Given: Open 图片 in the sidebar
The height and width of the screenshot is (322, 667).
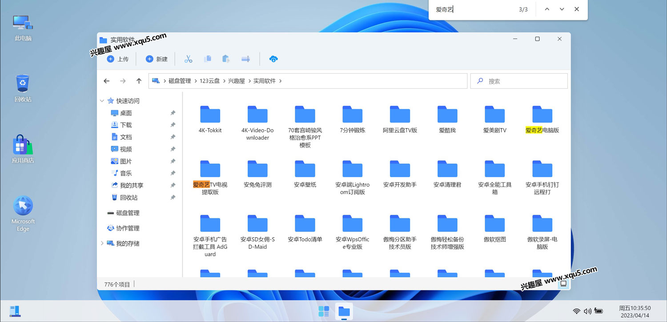Looking at the screenshot, I should pos(121,161).
